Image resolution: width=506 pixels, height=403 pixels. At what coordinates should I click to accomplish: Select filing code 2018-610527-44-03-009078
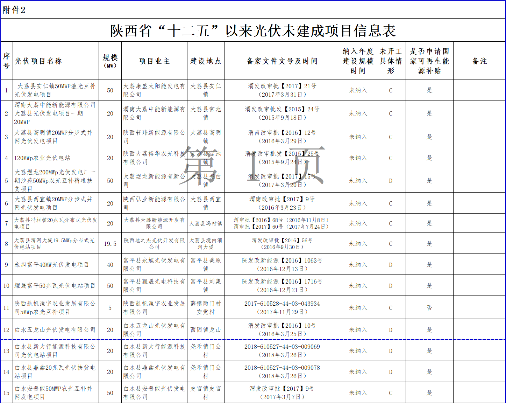click(x=282, y=368)
